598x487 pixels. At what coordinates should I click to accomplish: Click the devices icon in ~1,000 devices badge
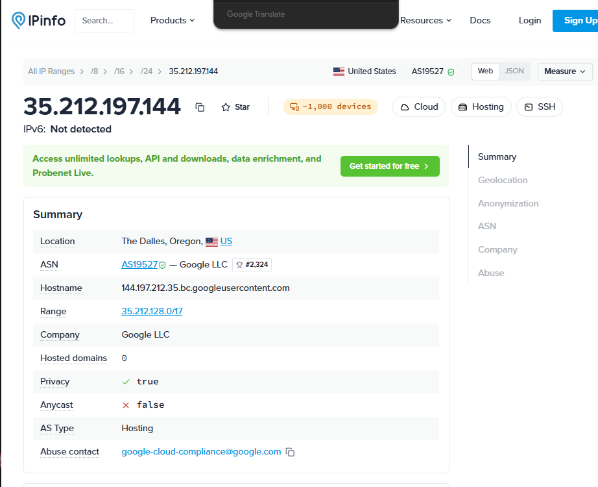click(x=294, y=107)
